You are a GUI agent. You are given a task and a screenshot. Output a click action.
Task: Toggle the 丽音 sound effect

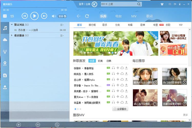[x=62, y=16]
